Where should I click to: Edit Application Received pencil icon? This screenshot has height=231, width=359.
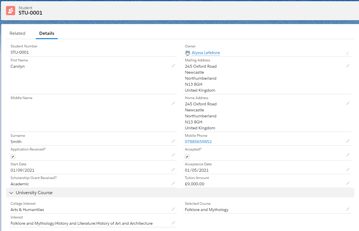pyautogui.click(x=173, y=155)
